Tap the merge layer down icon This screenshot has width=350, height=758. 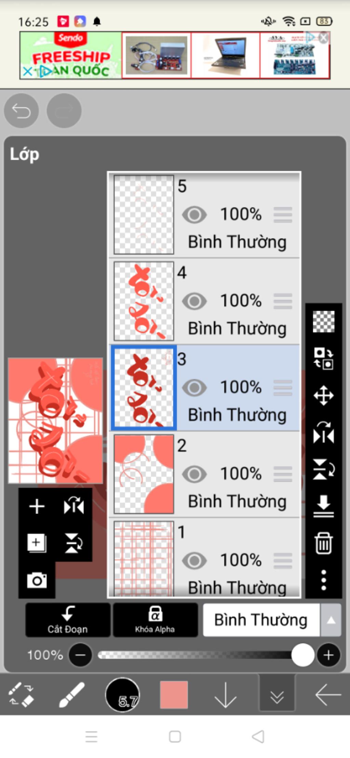(323, 506)
